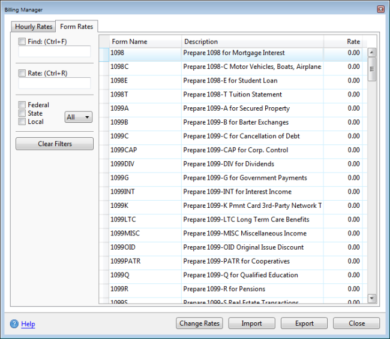
Task: Check the Federal filter checkbox
Action: pos(22,105)
